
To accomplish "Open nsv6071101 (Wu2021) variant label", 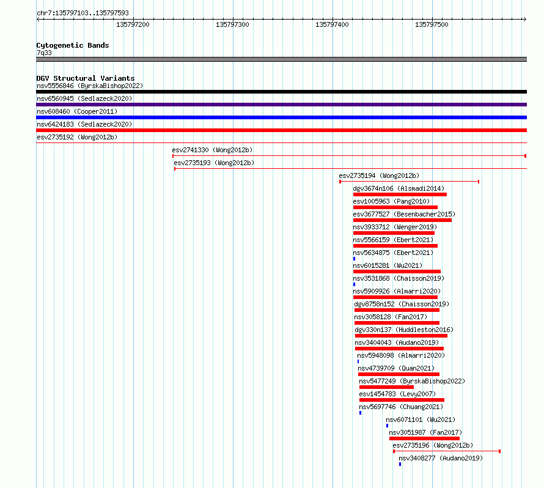I will point(421,420).
